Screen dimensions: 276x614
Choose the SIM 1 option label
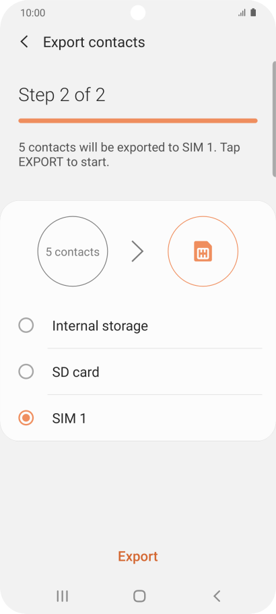click(69, 419)
